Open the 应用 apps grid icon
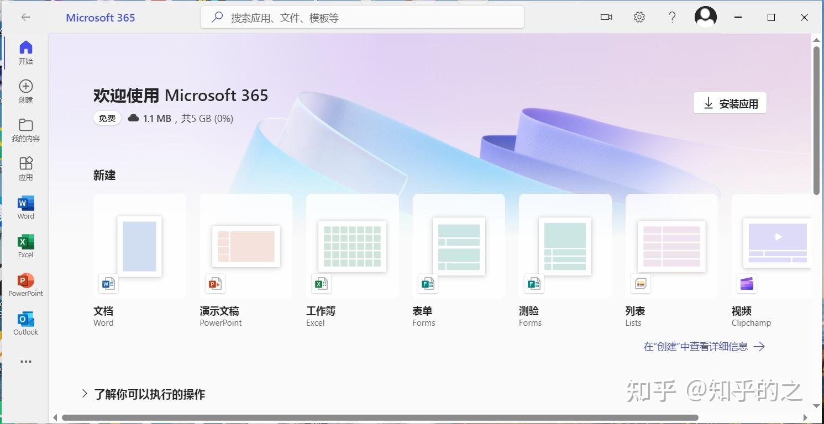This screenshot has height=424, width=824. [26, 163]
